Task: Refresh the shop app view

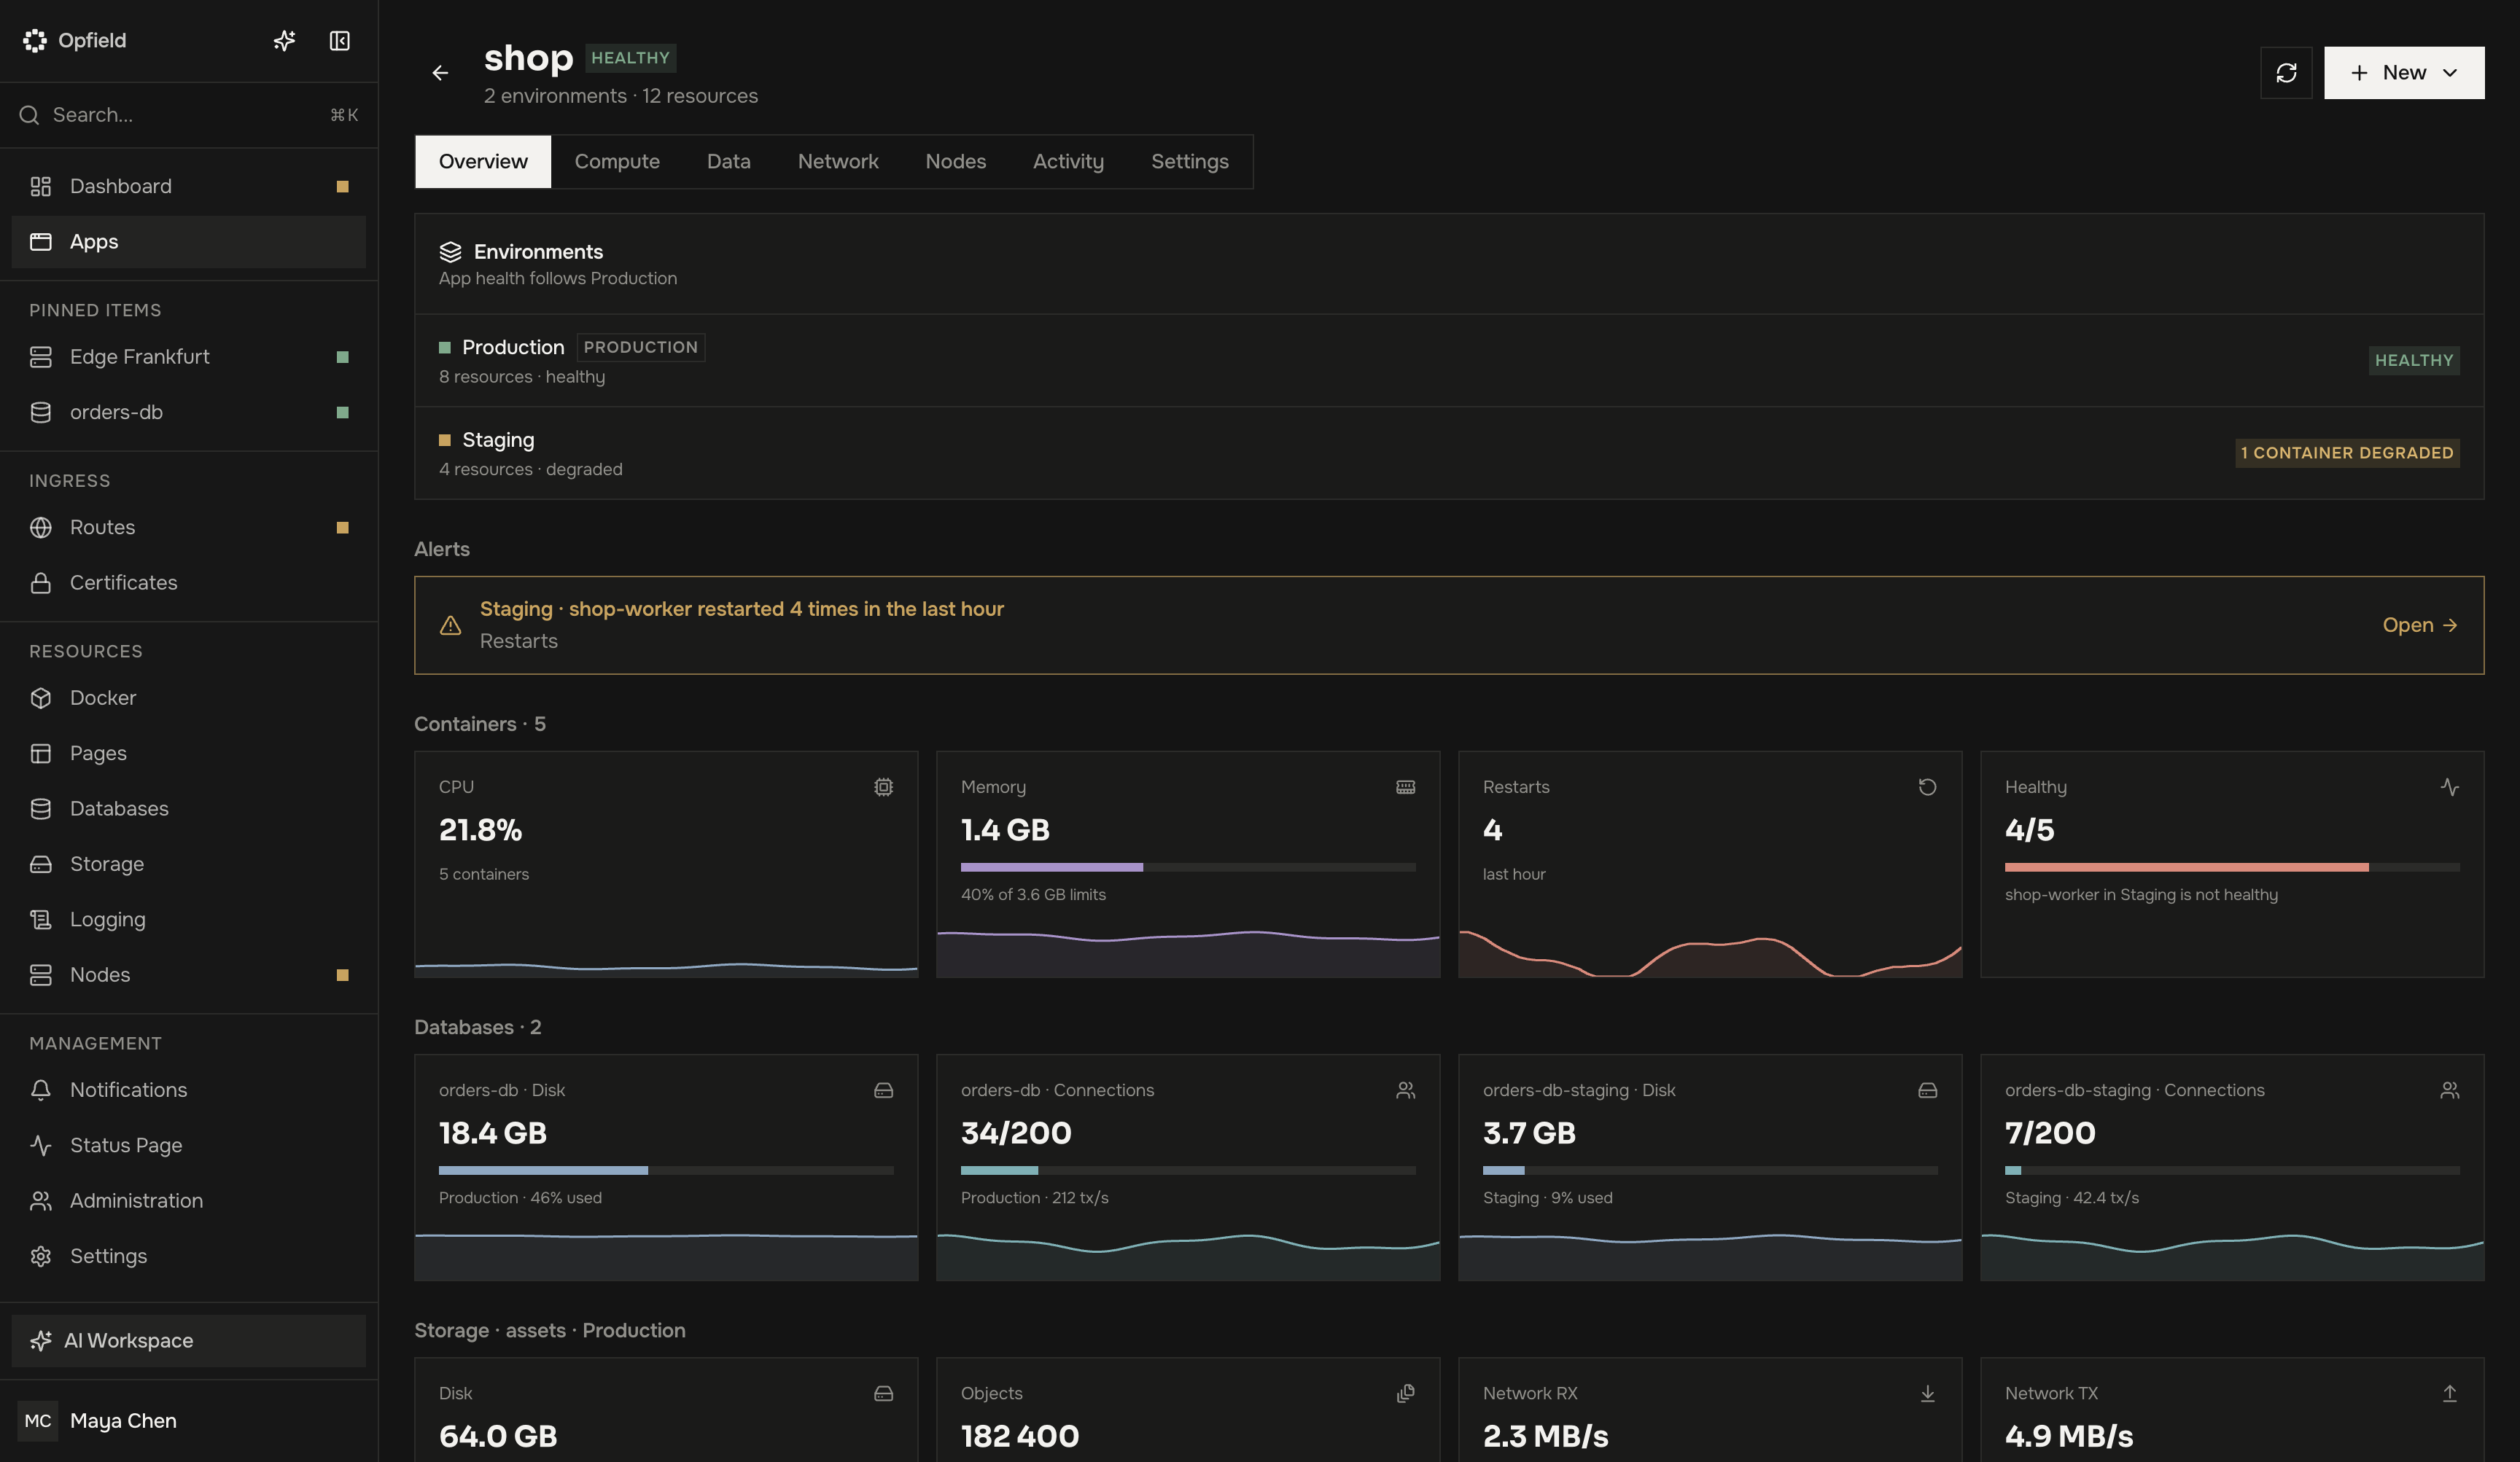Action: coord(2286,73)
